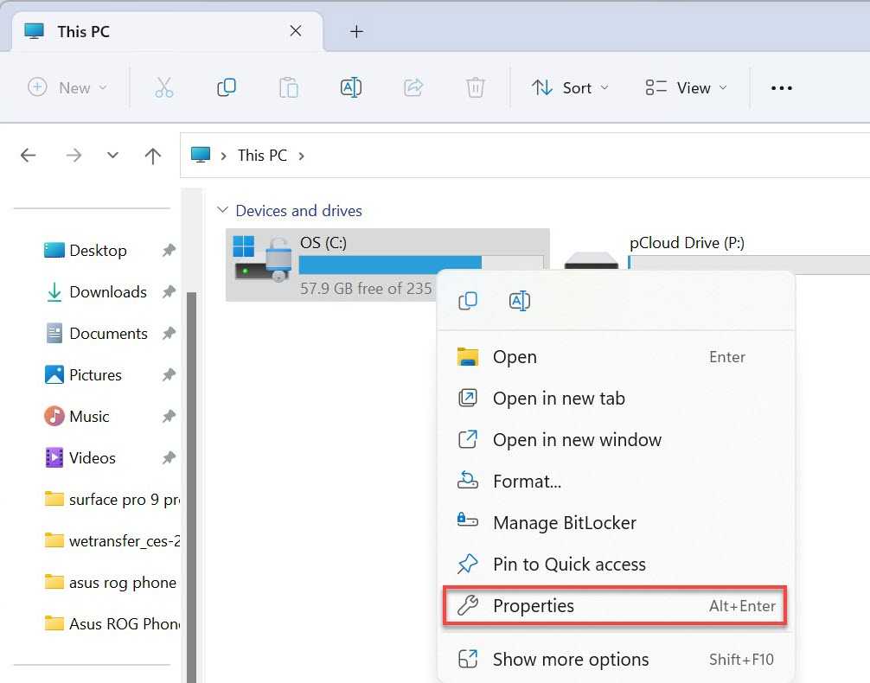Open the wetransfer_ces folder
The image size is (870, 683).
[x=112, y=540]
